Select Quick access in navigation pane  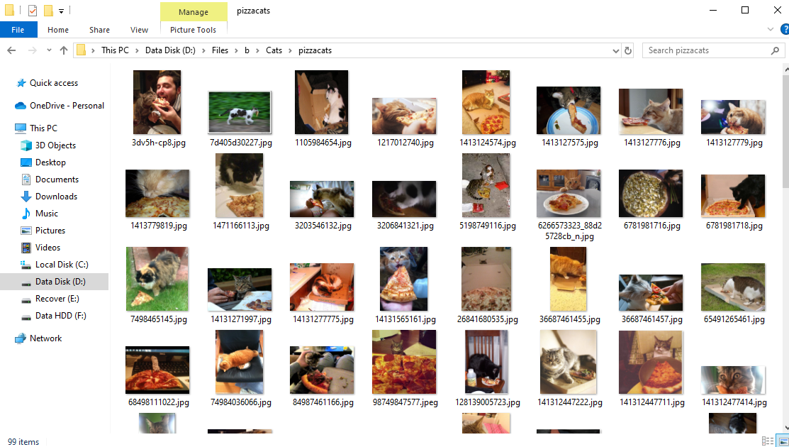pyautogui.click(x=54, y=83)
